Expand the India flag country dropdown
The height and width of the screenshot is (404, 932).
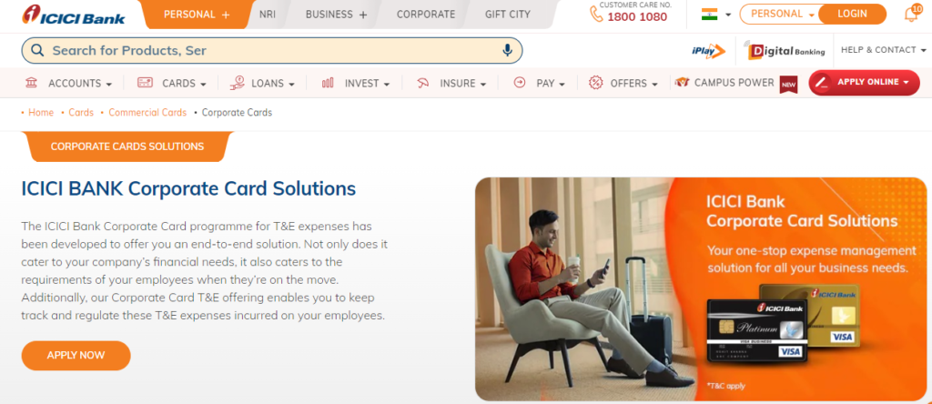(x=716, y=15)
